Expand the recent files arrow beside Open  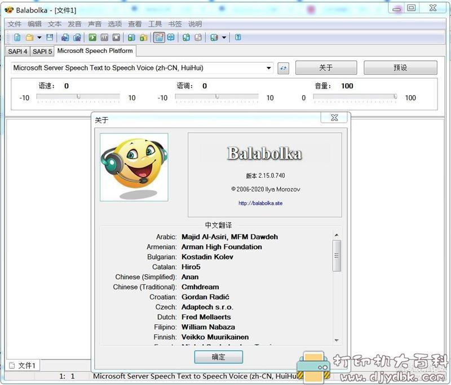coord(39,37)
